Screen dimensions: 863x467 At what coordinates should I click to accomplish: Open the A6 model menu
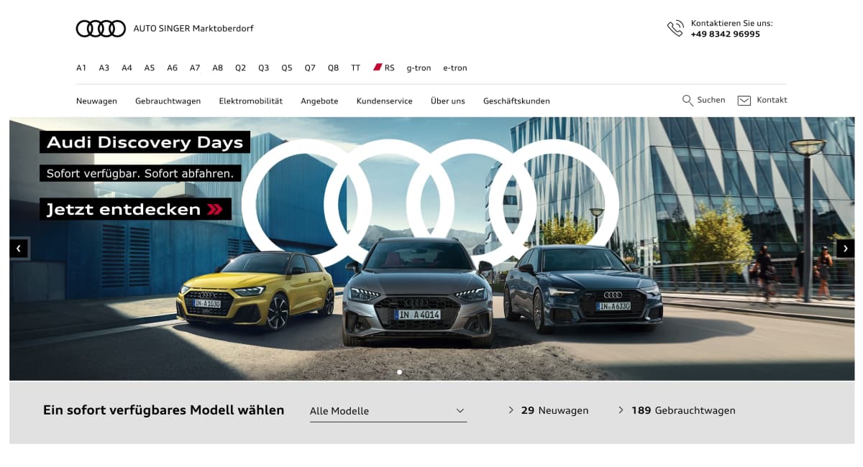pos(172,68)
